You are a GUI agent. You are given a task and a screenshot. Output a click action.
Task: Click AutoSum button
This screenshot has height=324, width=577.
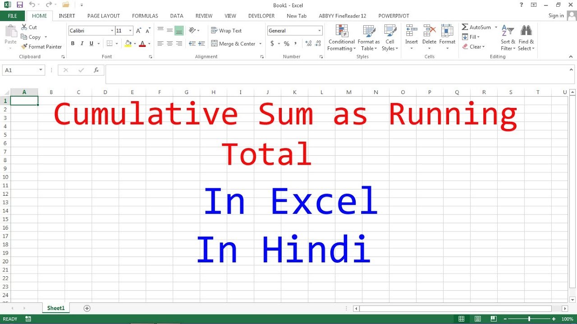[476, 27]
